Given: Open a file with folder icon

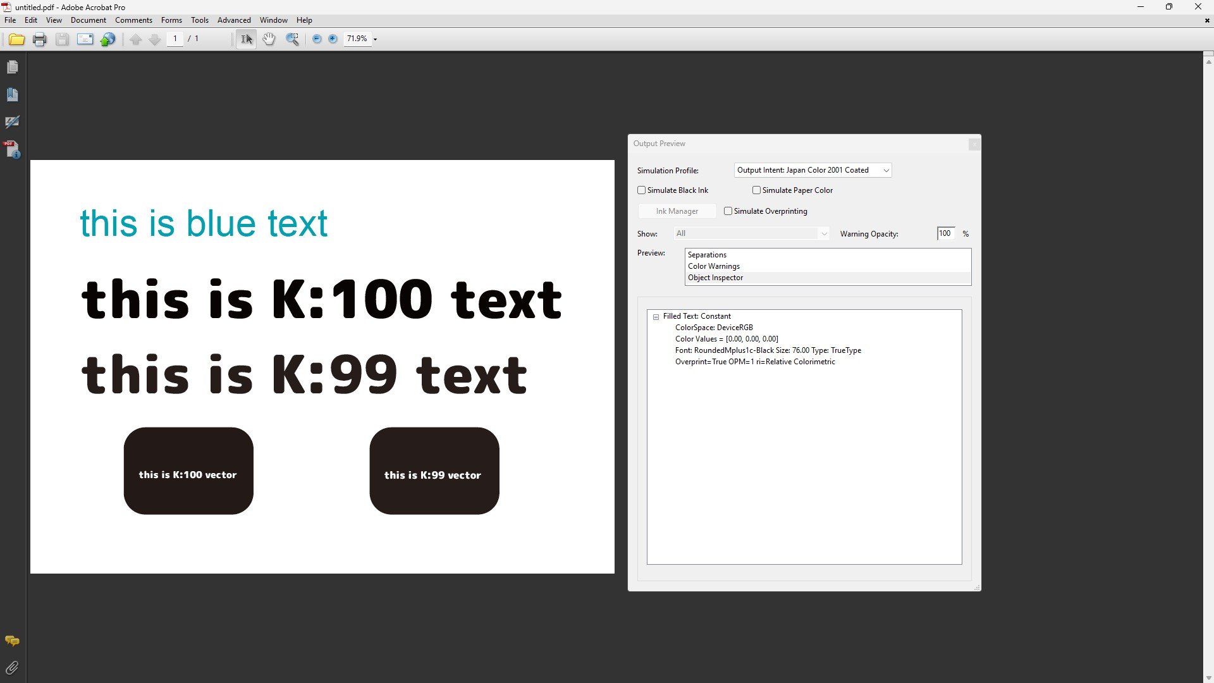Looking at the screenshot, I should (x=16, y=40).
